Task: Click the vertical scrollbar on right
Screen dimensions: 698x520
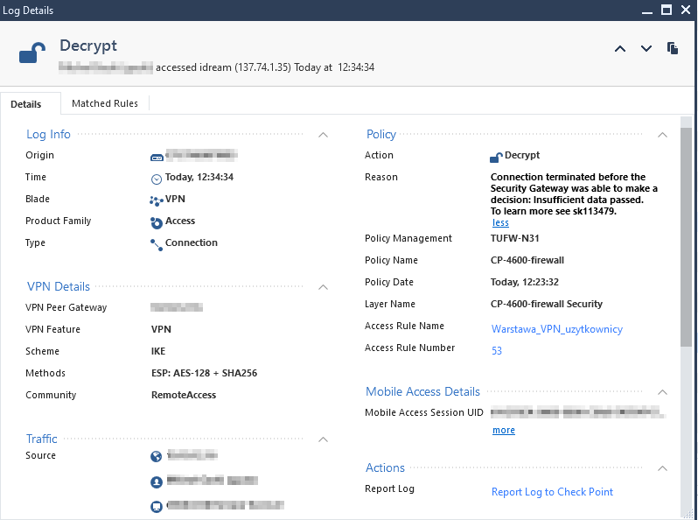Action: coord(687,236)
